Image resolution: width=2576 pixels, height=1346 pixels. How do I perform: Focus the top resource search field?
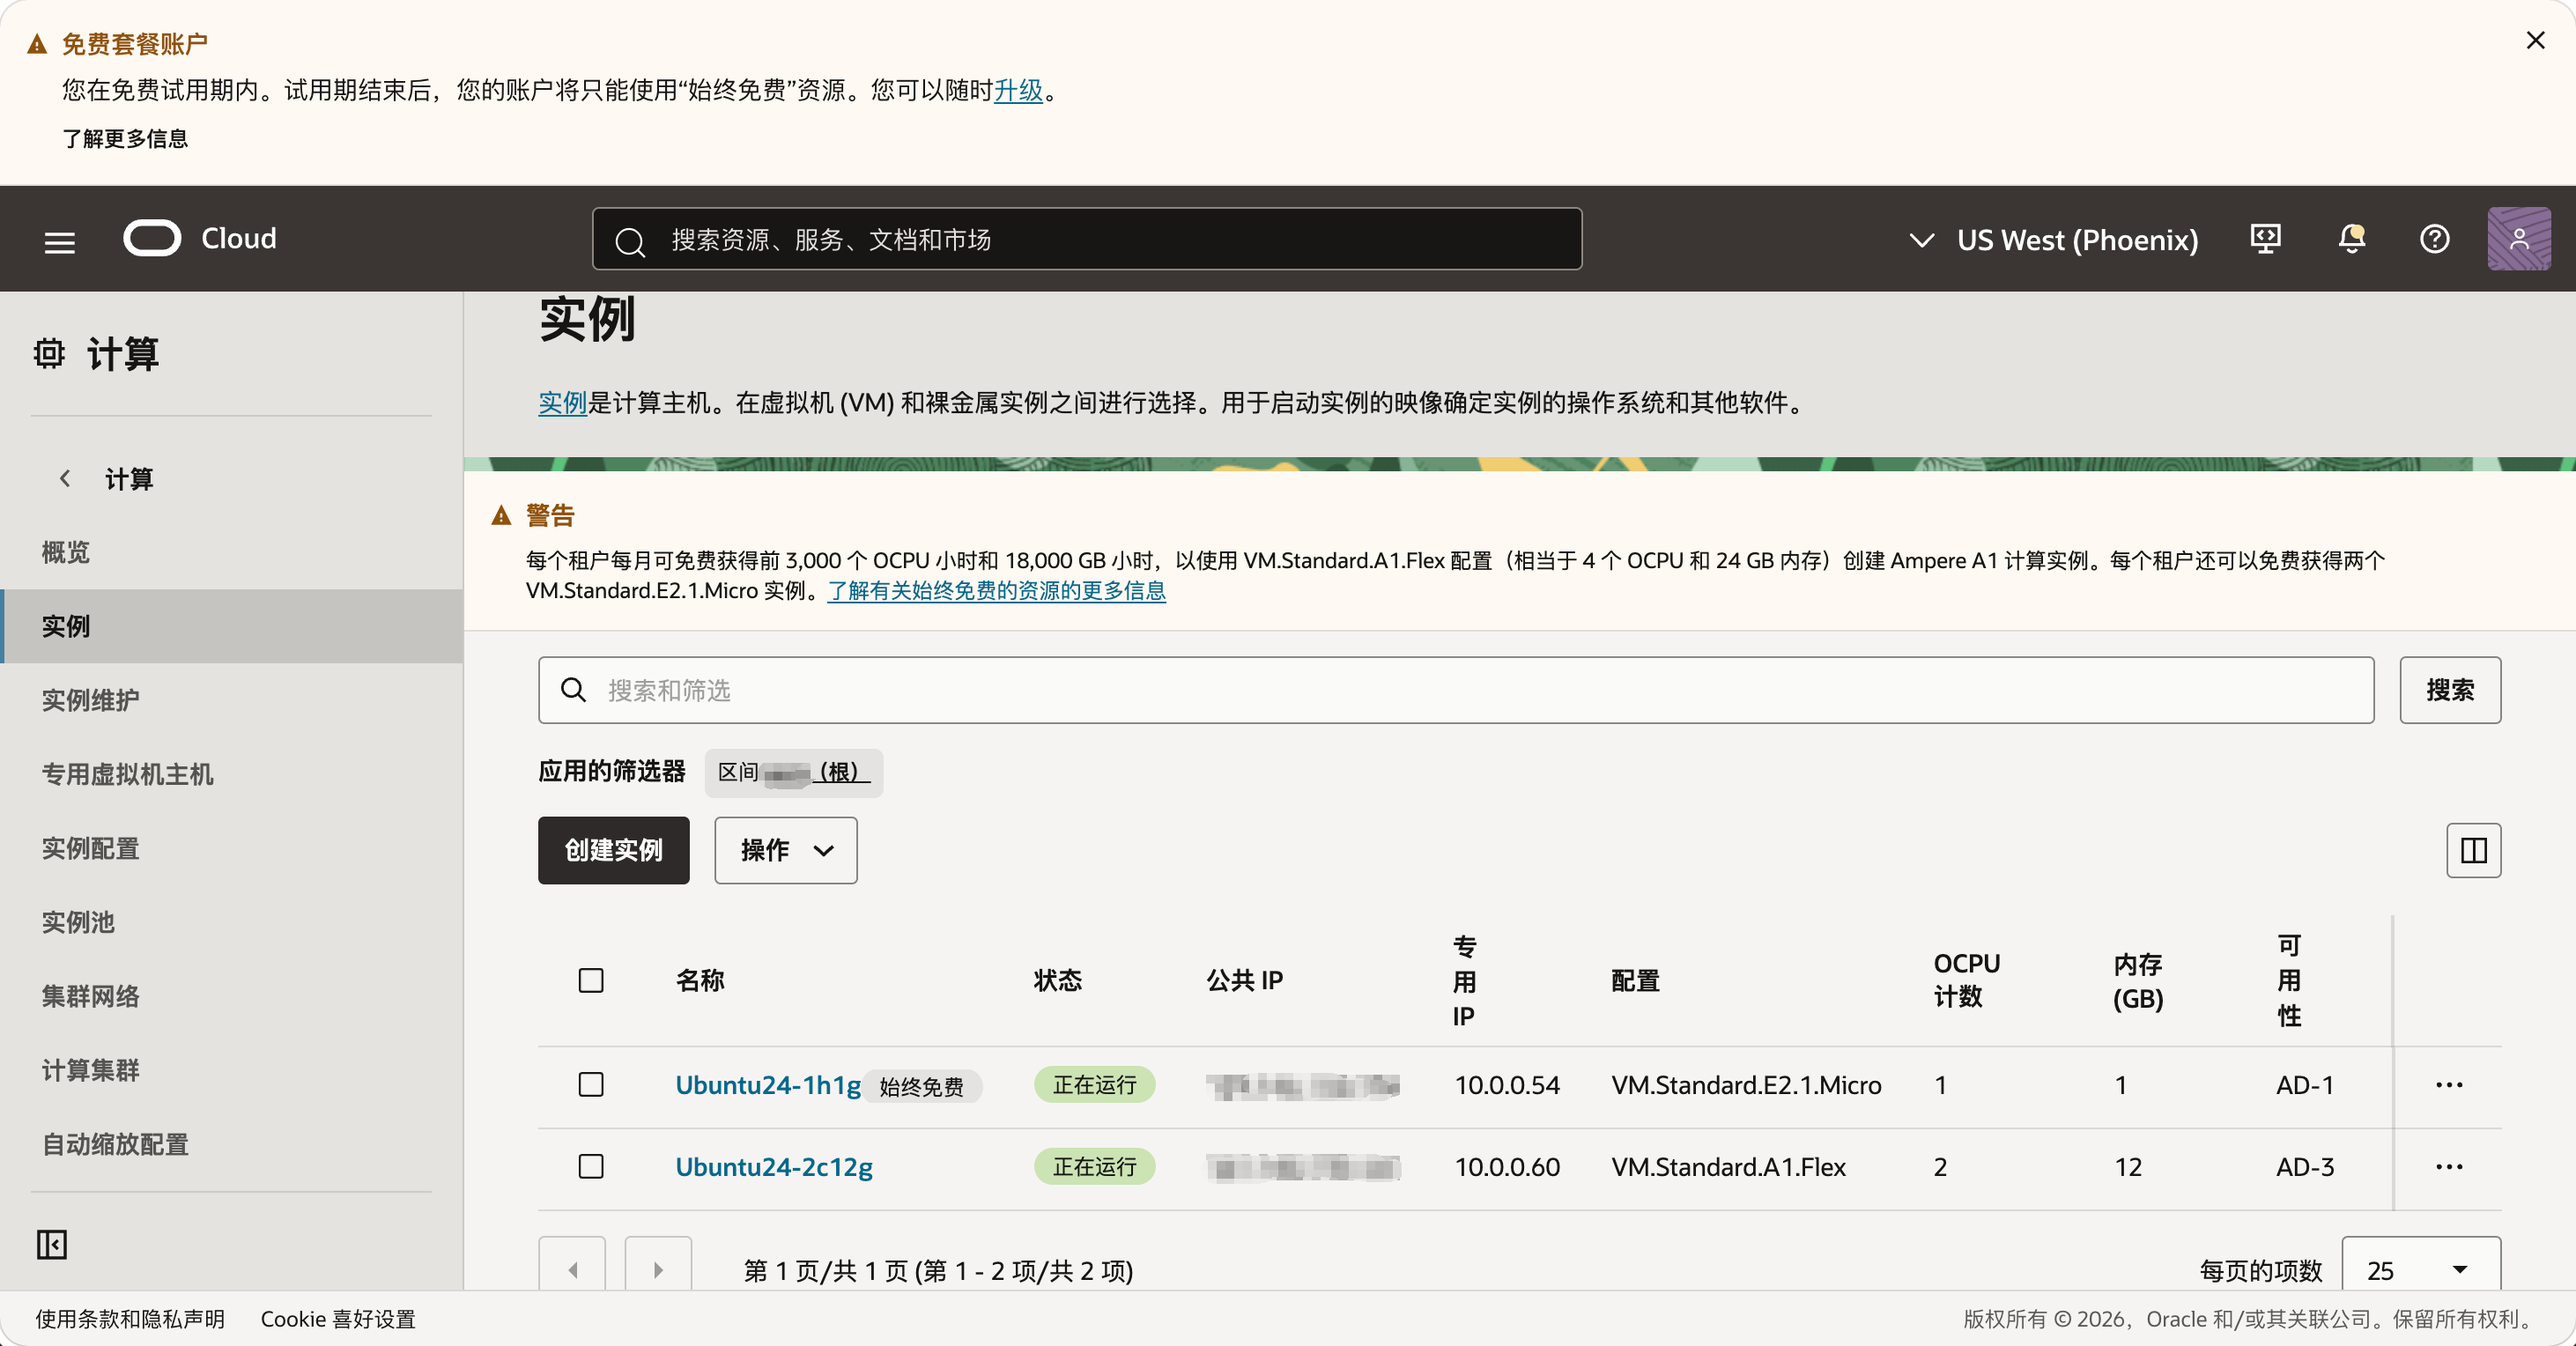click(1087, 239)
